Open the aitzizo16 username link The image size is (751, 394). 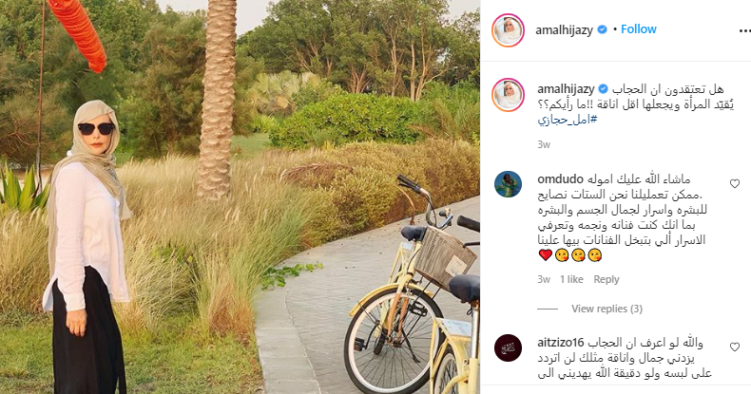coord(561,343)
